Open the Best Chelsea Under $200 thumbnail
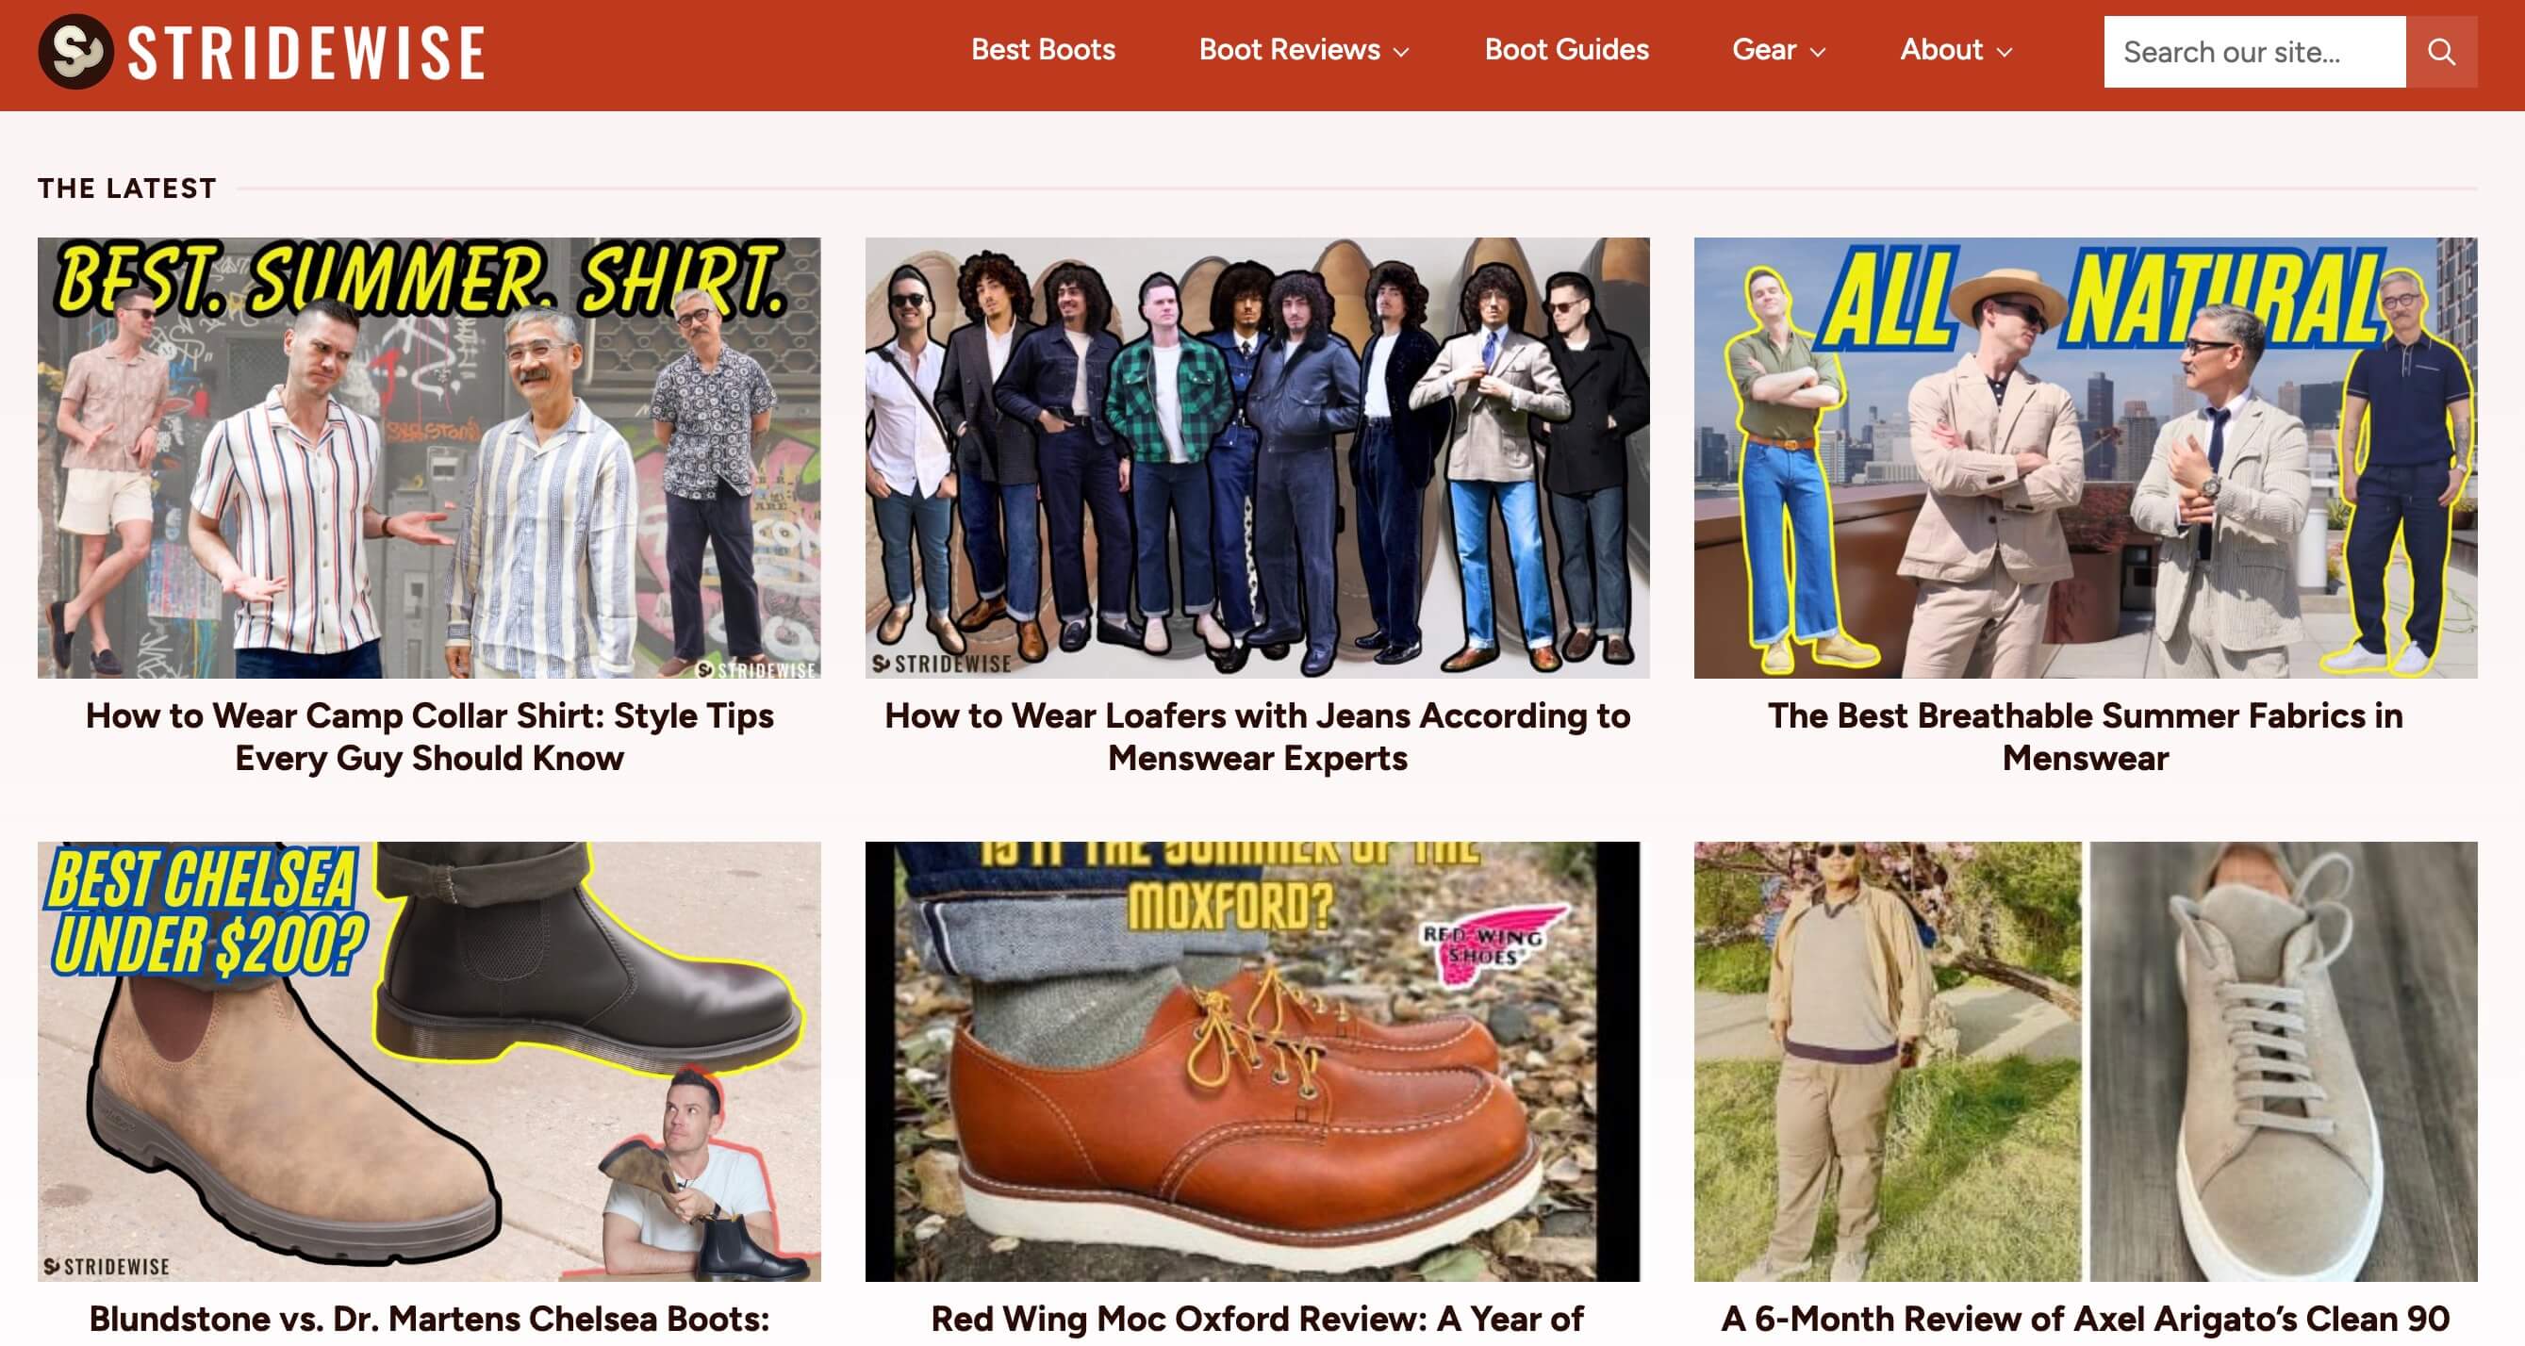This screenshot has height=1346, width=2525. (429, 1061)
